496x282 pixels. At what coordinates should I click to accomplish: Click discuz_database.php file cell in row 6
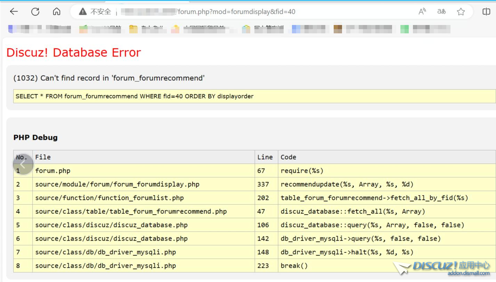[x=144, y=238]
